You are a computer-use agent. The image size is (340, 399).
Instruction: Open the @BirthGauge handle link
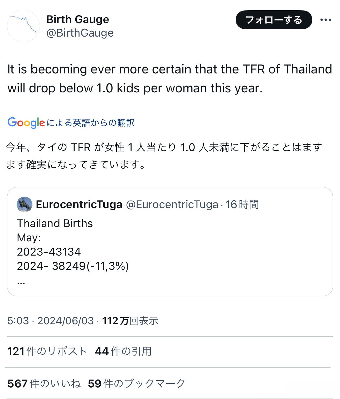pos(80,33)
